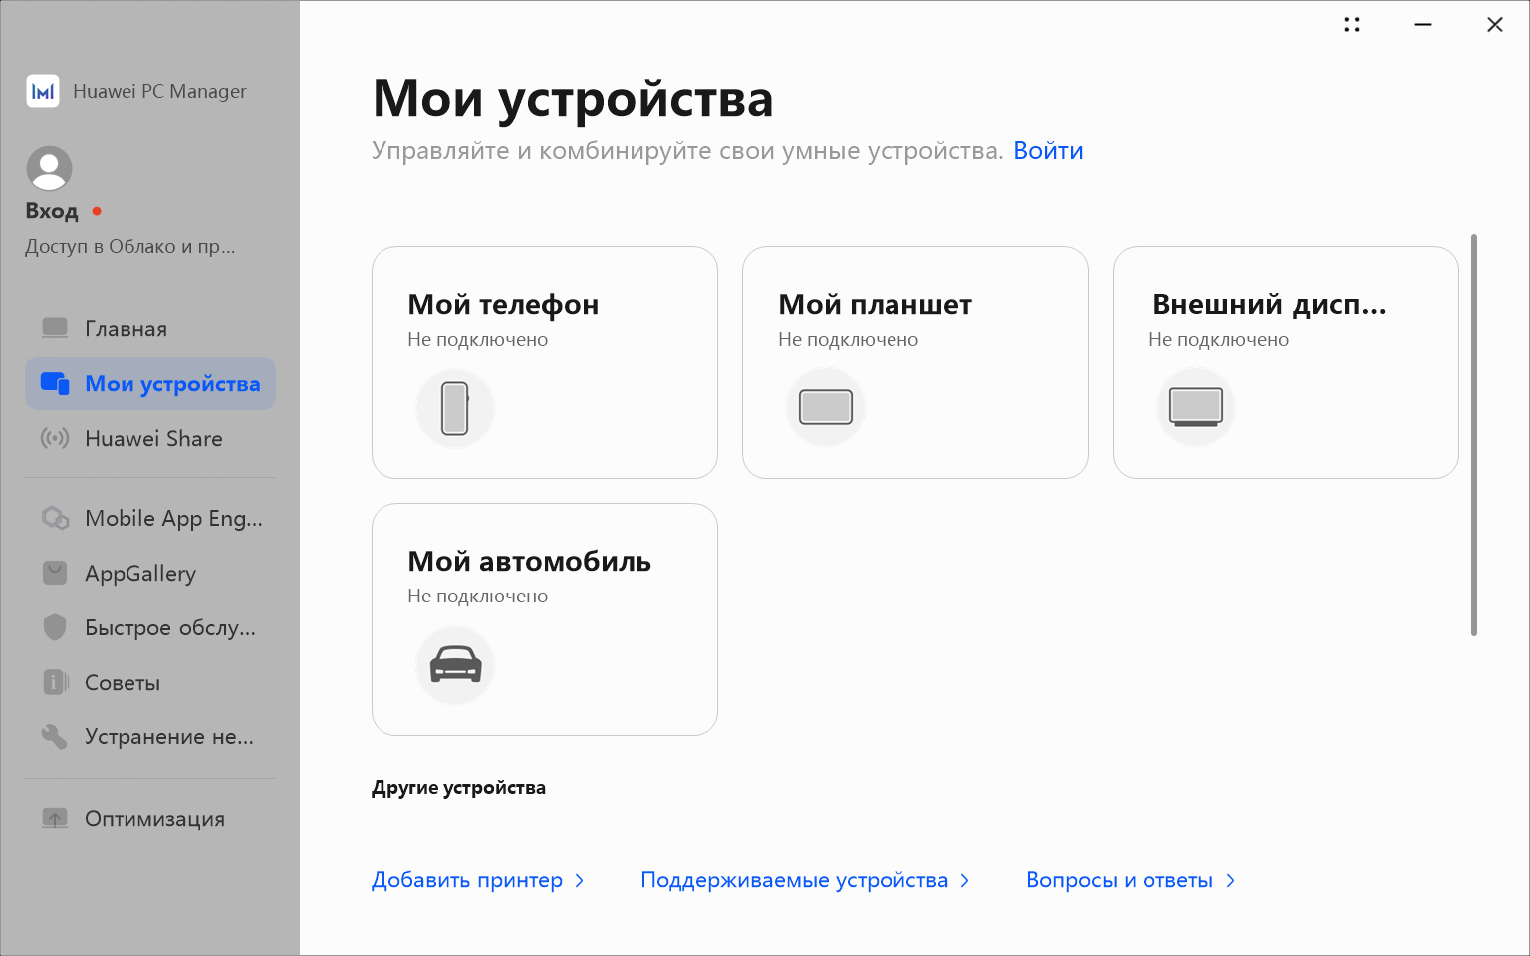Open the Мой планшет device card
This screenshot has height=956, width=1530.
pos(915,362)
